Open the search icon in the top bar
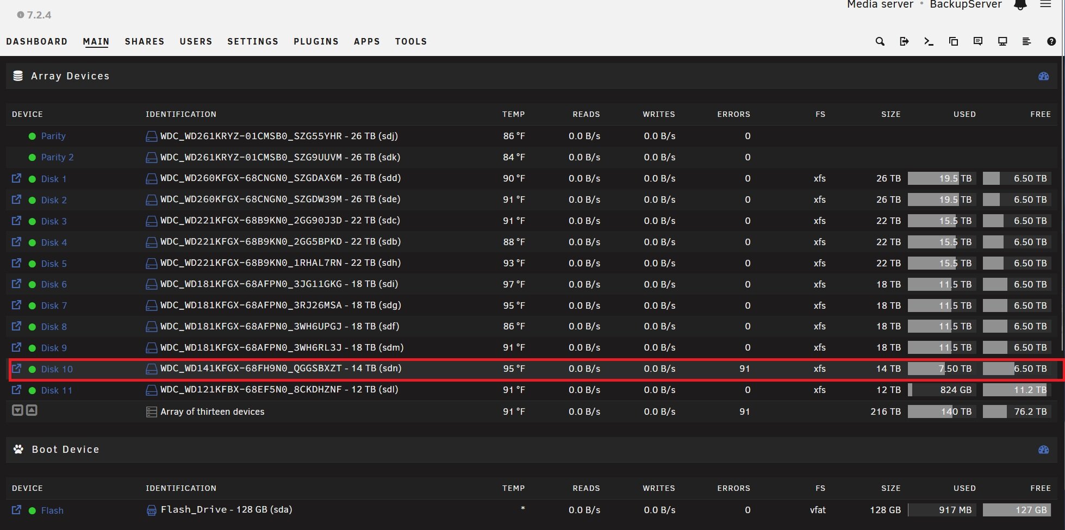 [880, 41]
